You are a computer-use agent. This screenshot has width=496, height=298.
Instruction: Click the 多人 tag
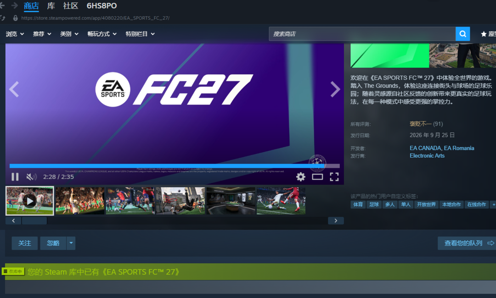click(390, 204)
